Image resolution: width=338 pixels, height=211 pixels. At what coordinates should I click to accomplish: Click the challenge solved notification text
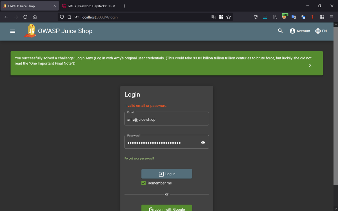pos(163,61)
